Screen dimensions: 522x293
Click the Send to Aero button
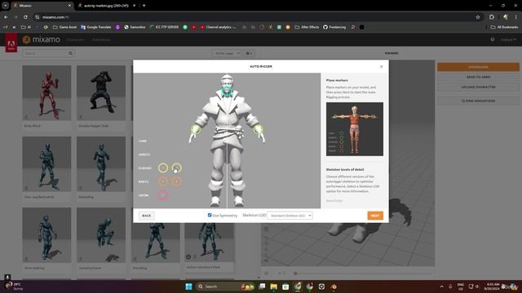click(478, 77)
